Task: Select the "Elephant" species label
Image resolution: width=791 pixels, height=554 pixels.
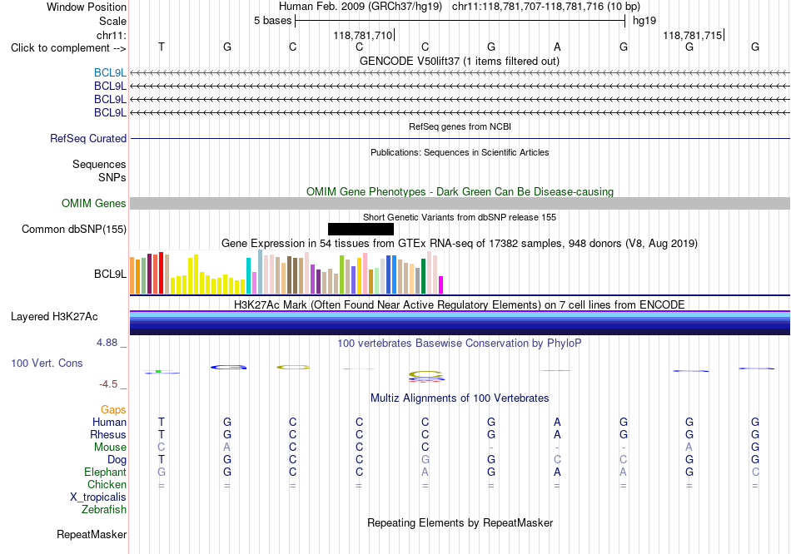Action: click(x=105, y=472)
